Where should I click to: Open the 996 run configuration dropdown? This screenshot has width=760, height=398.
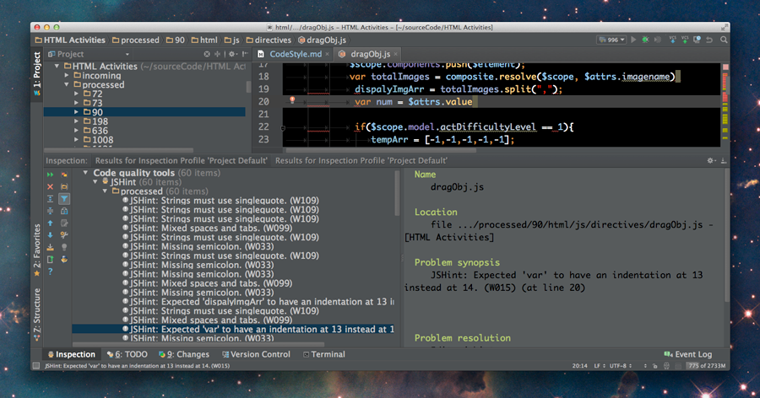[x=611, y=40]
